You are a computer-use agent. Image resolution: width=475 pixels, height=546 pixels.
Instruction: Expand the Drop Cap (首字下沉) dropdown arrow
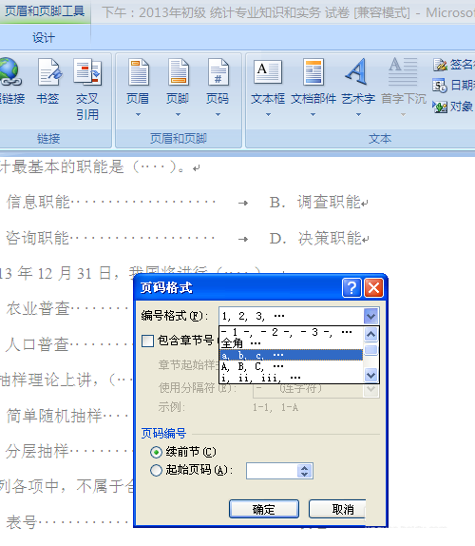coord(404,114)
